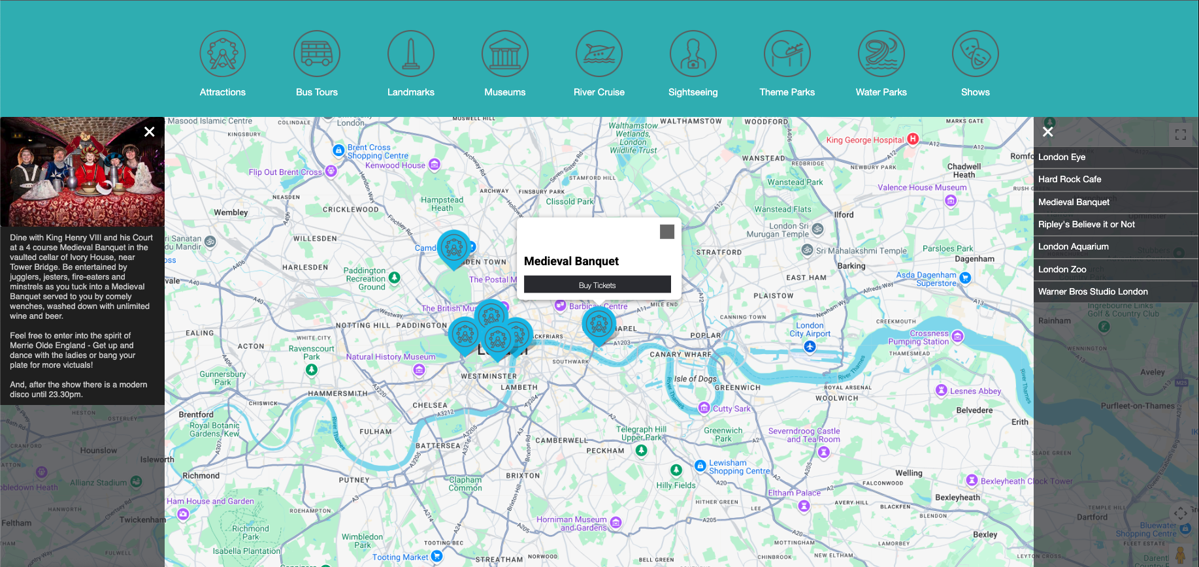Click the Bus Tours text label
Viewport: 1199px width, 567px height.
pyautogui.click(x=317, y=92)
